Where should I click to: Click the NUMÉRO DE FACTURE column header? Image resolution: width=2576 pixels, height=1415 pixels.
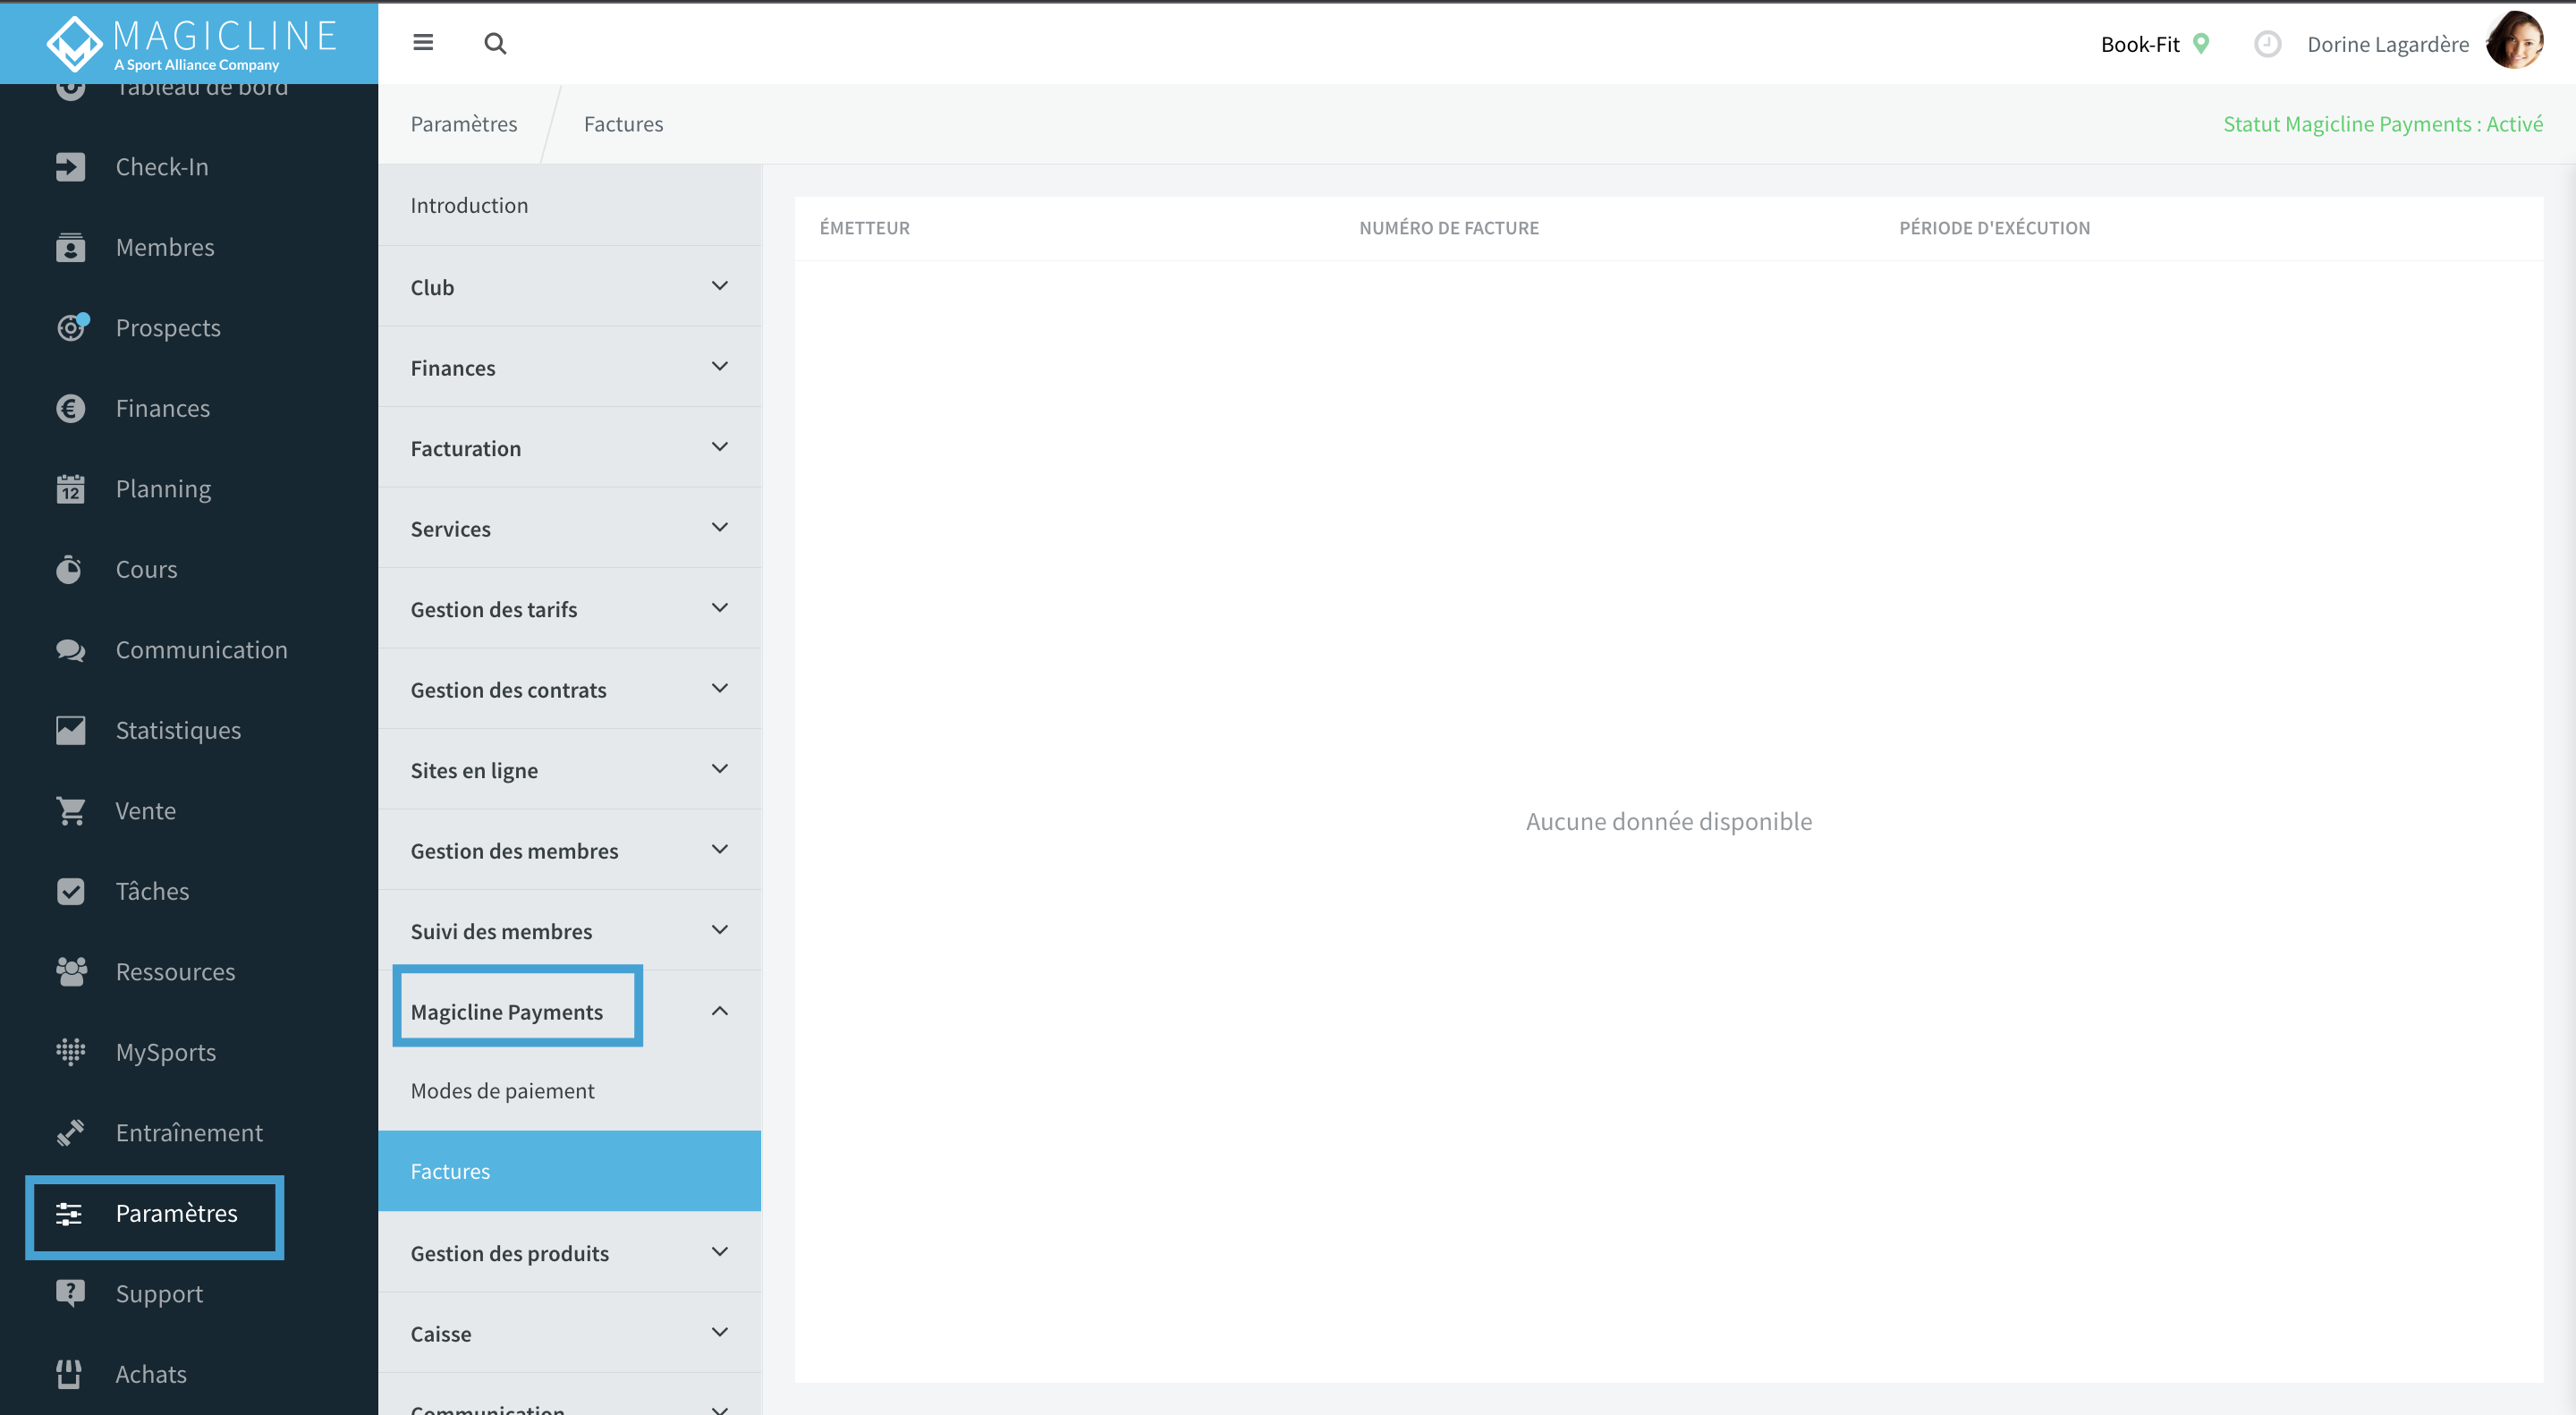[1448, 228]
